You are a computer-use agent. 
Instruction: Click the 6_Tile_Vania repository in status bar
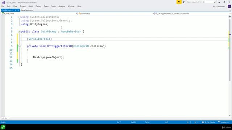[x=208, y=122]
